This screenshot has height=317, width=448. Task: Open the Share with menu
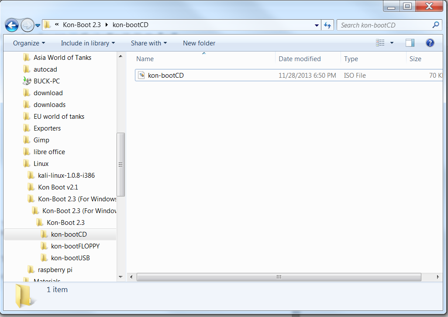(x=148, y=43)
